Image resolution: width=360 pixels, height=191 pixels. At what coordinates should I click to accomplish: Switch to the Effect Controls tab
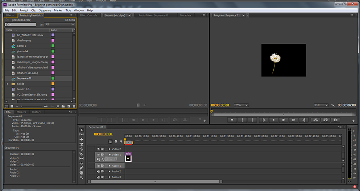[x=89, y=15]
